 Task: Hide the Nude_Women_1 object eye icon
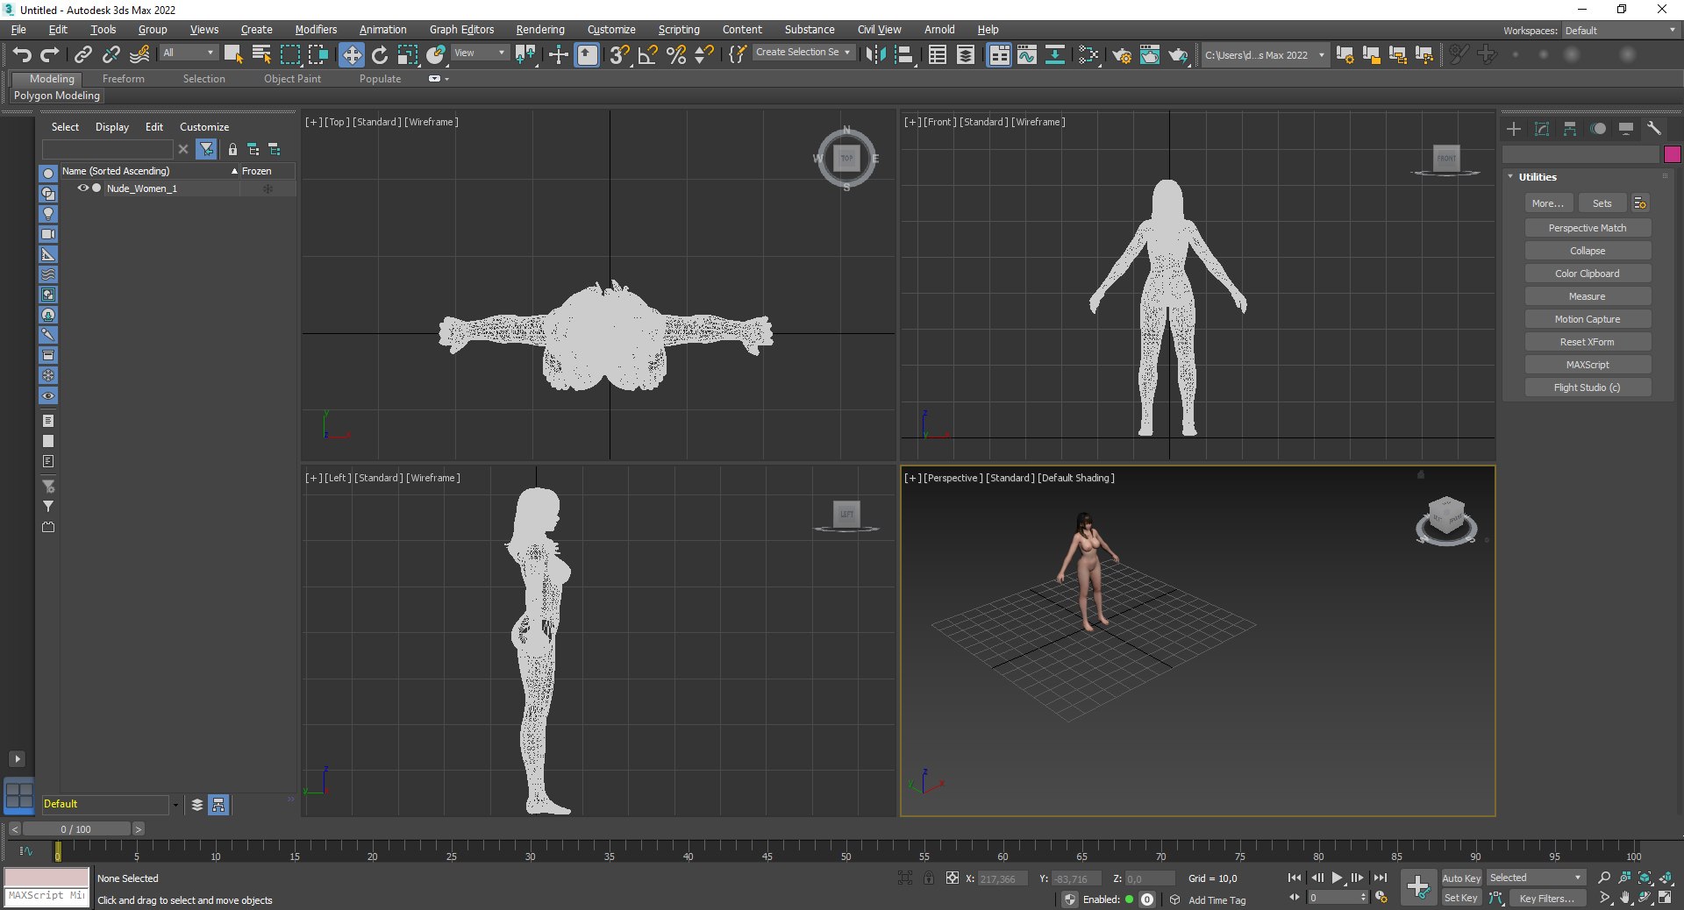click(x=83, y=188)
